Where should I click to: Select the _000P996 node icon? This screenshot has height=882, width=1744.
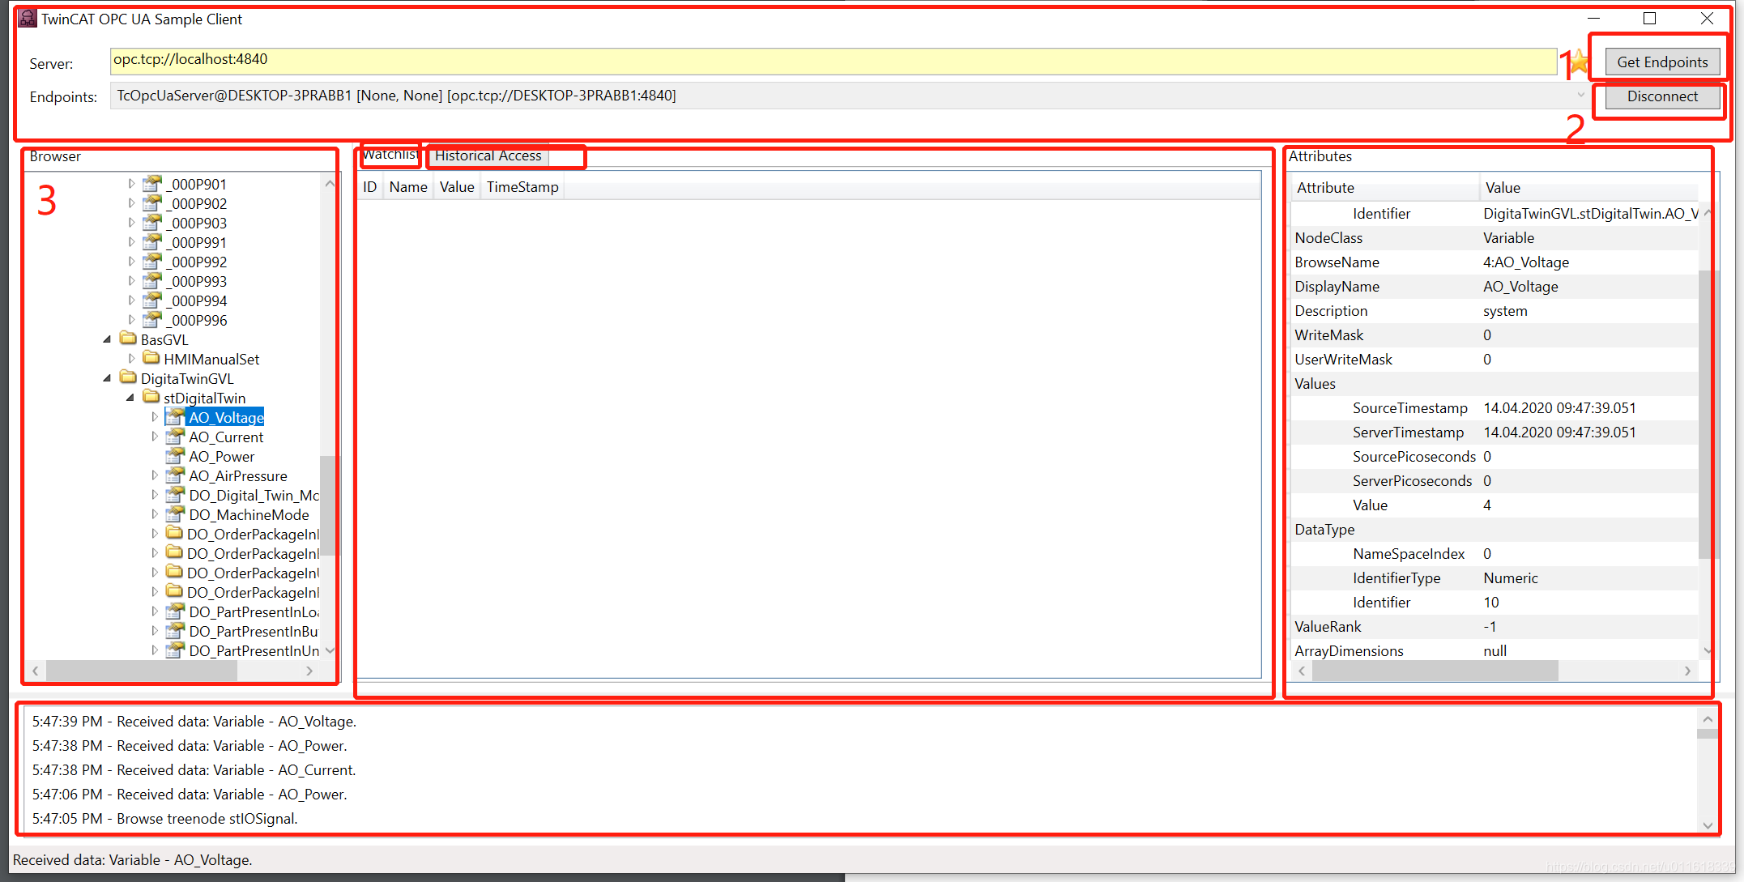[x=152, y=320]
